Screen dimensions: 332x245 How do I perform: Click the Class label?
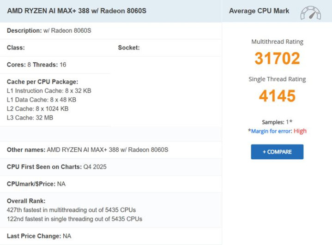16,48
